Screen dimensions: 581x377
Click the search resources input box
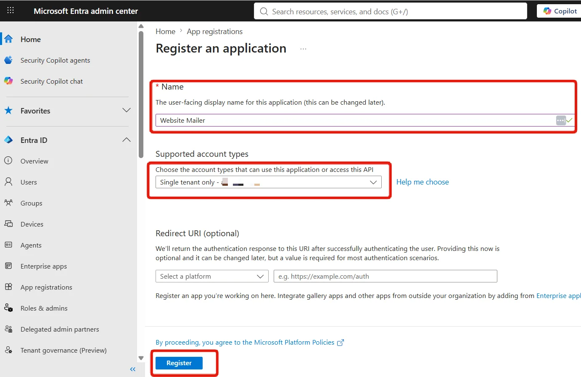(391, 11)
